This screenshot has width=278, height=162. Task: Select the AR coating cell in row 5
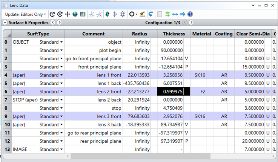click(221, 83)
